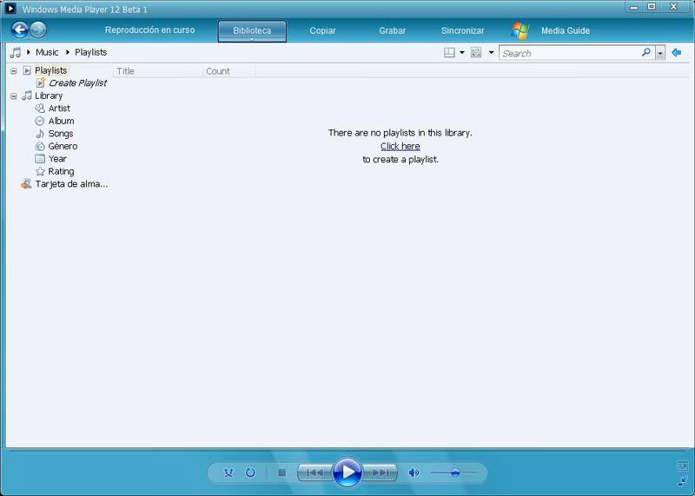
Task: Click the Tarjeta de alma... device icon
Action: 26,184
